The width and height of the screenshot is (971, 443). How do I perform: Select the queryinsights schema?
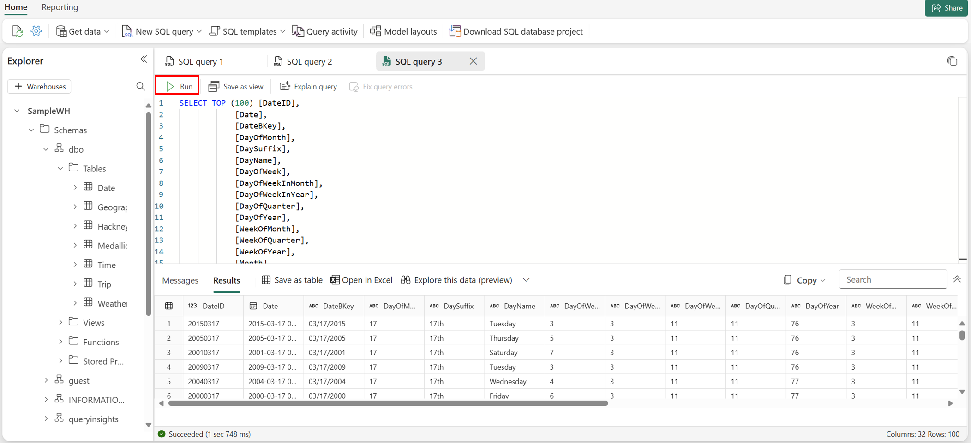click(x=93, y=419)
